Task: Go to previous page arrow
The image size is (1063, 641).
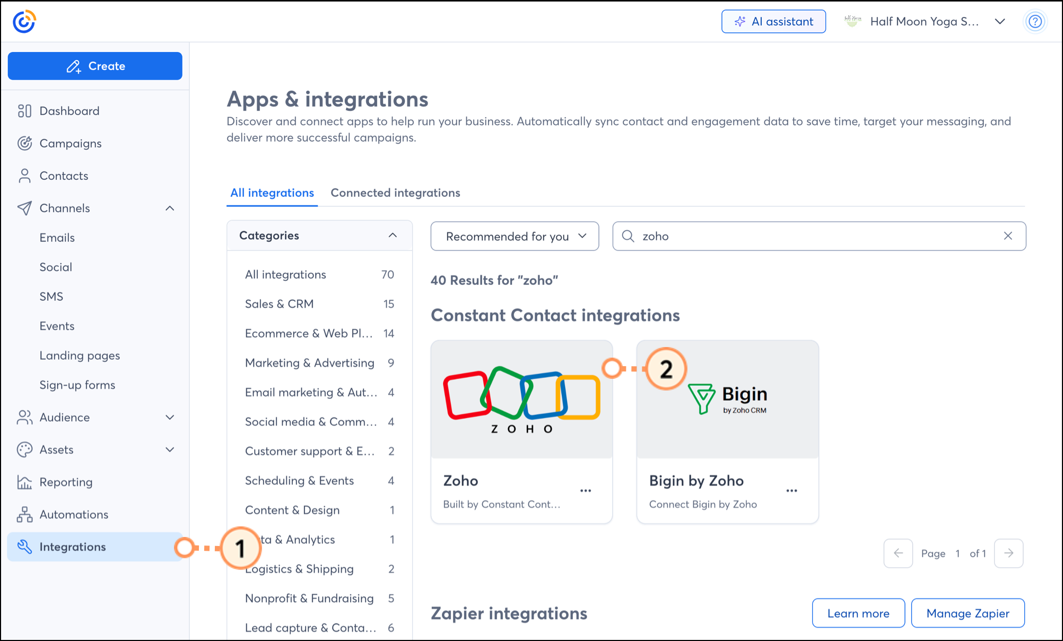Action: [x=898, y=553]
